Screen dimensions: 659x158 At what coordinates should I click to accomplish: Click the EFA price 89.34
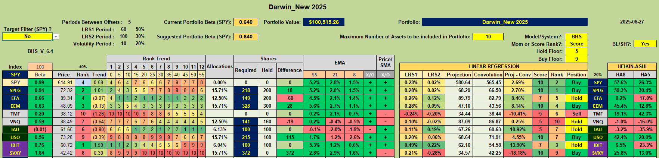coord(64,98)
